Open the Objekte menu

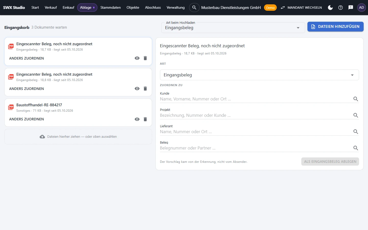tap(133, 8)
